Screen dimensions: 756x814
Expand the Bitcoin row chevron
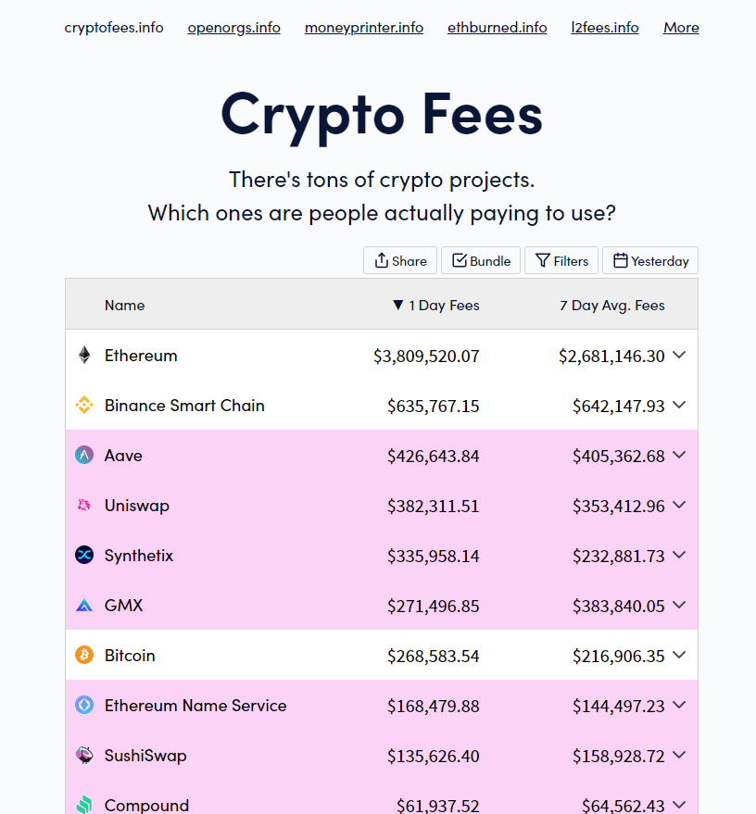pos(679,655)
